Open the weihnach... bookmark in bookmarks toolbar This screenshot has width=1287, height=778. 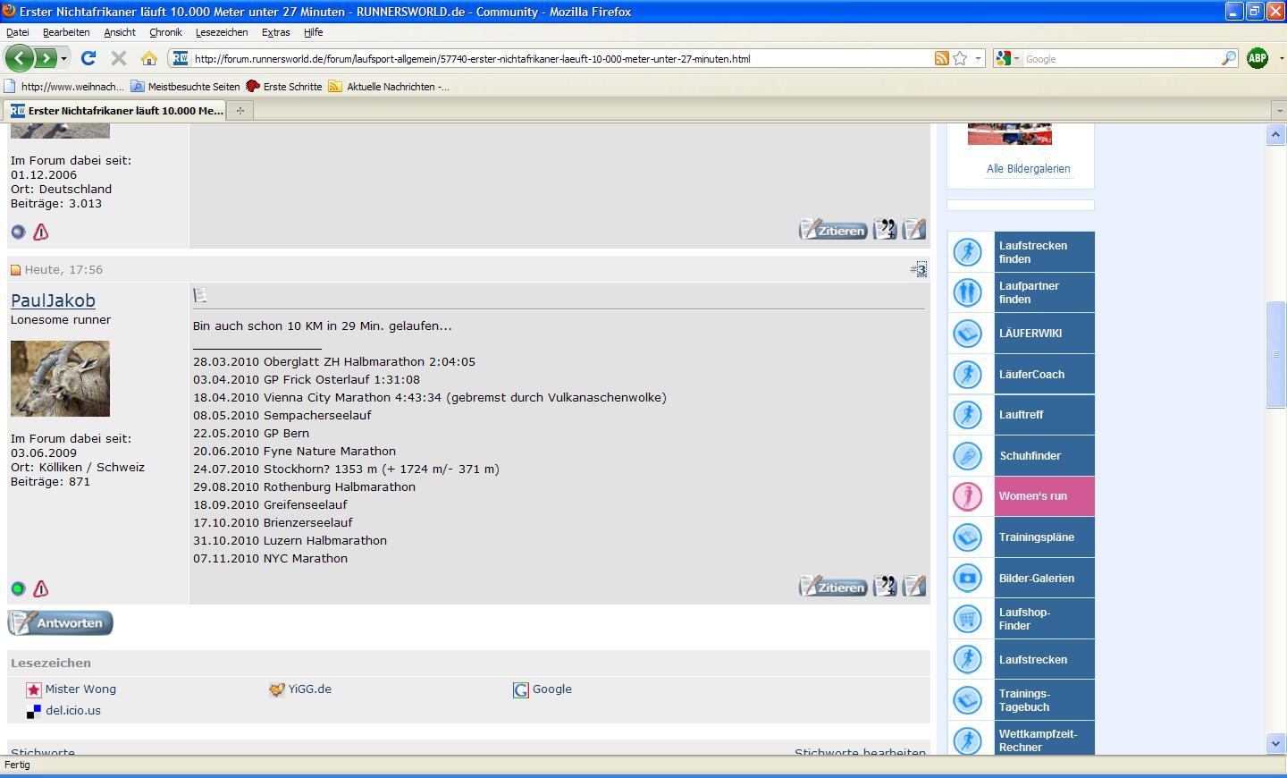pyautogui.click(x=63, y=87)
